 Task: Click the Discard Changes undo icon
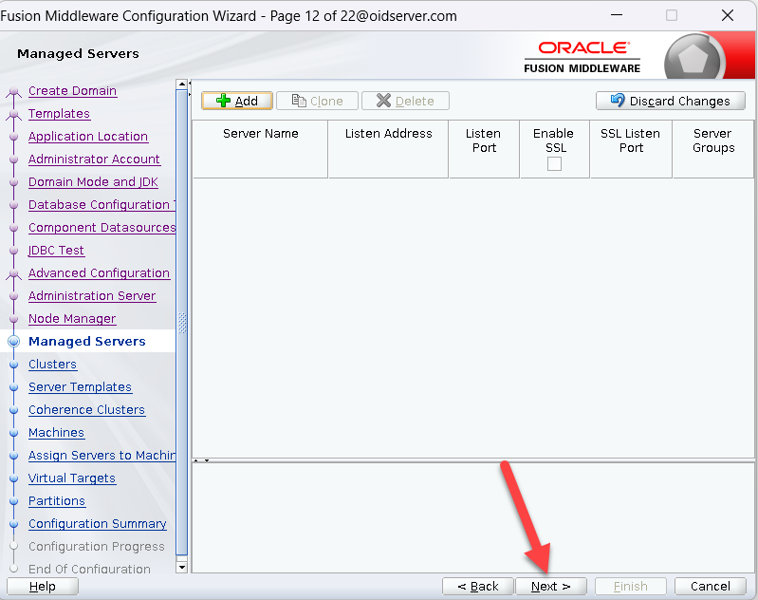tap(618, 101)
